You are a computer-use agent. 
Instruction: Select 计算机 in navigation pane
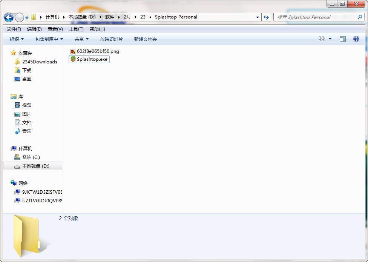pos(25,148)
